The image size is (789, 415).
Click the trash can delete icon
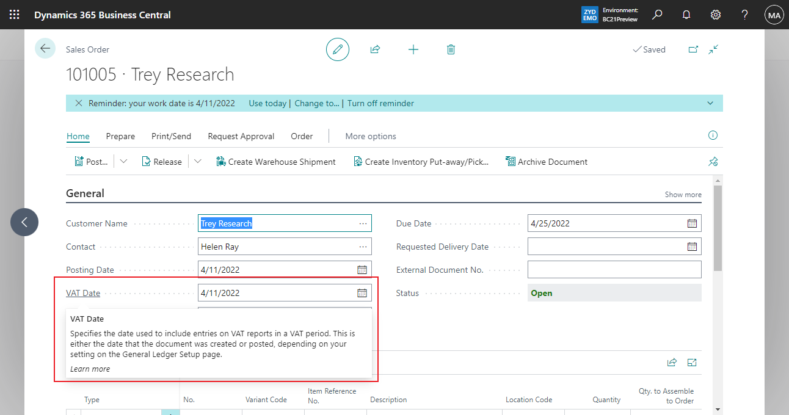tap(451, 49)
